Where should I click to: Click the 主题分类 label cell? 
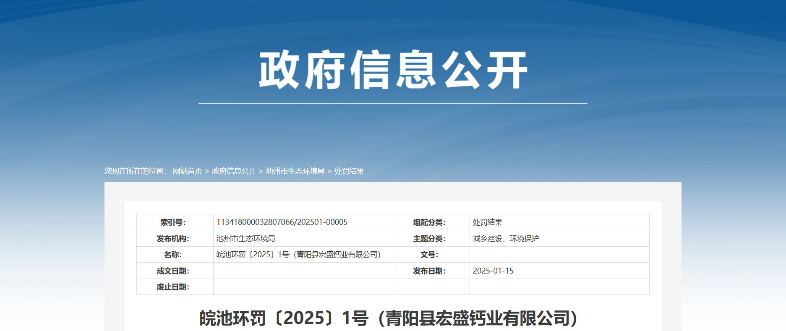[x=431, y=238]
